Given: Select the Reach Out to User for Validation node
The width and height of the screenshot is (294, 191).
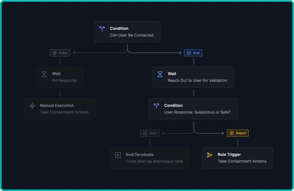Looking at the screenshot, I should [x=193, y=77].
